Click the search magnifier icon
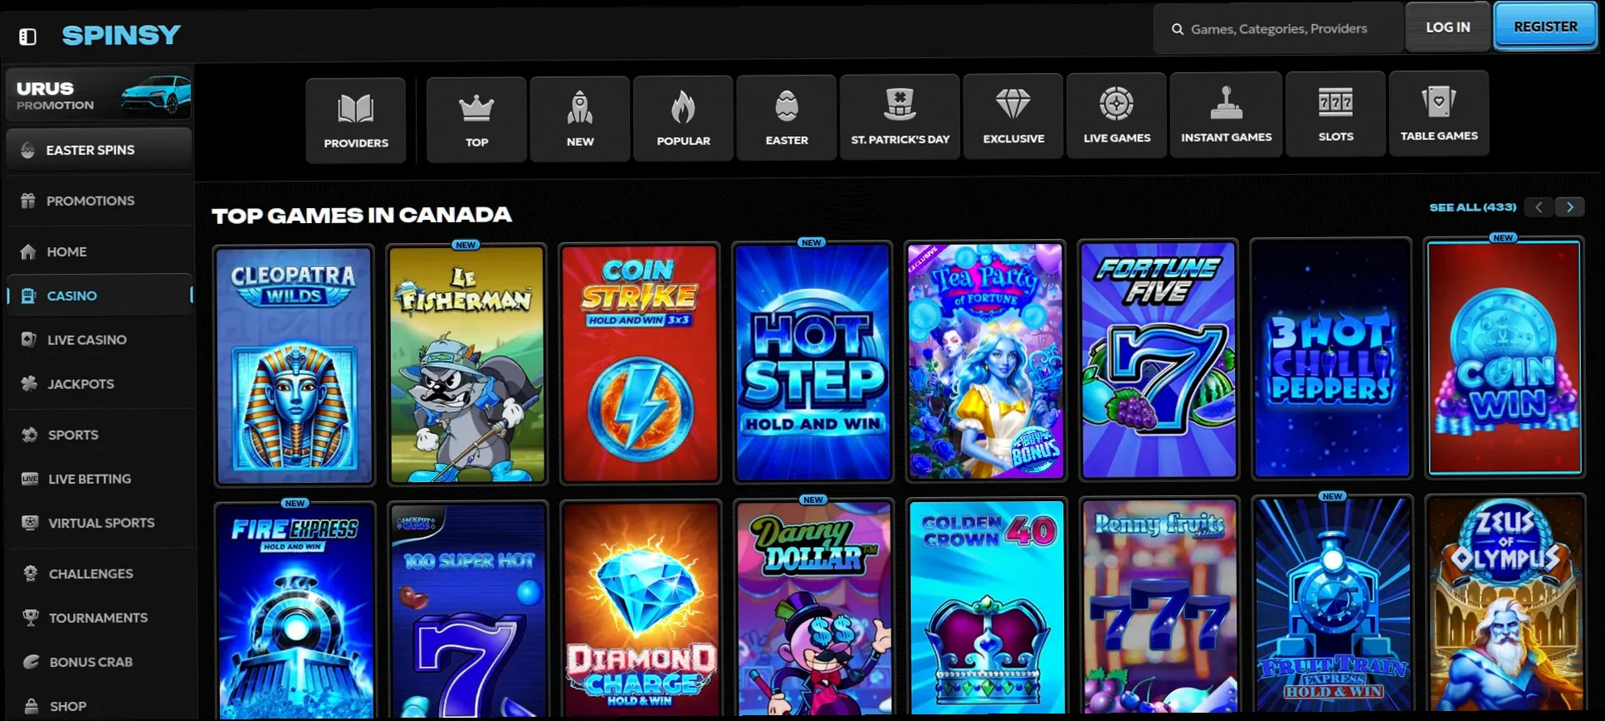The height and width of the screenshot is (721, 1605). [1177, 29]
